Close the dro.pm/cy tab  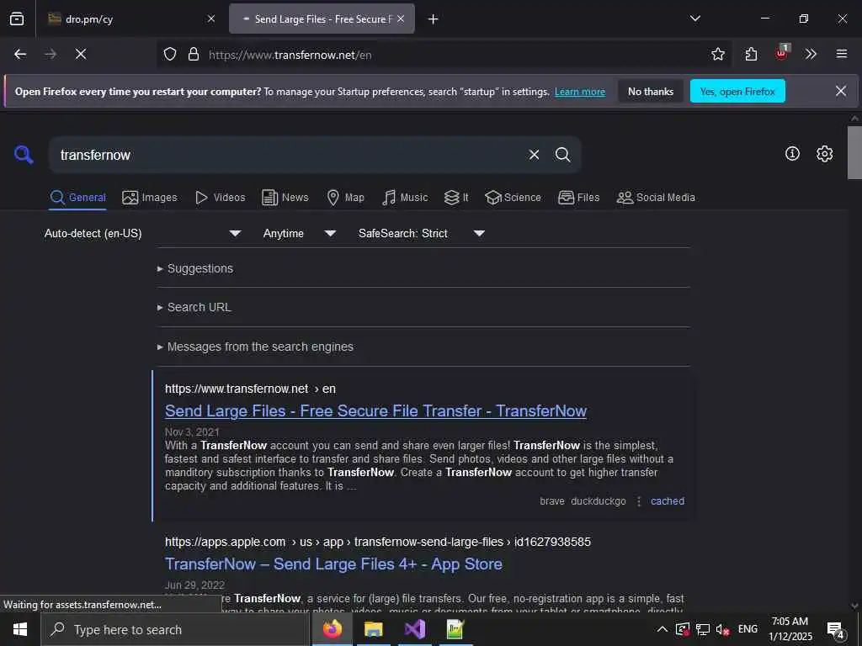tap(211, 19)
